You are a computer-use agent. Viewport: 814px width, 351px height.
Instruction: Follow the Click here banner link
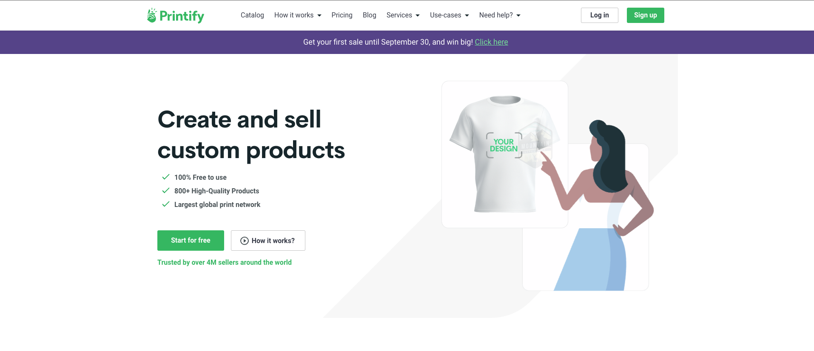point(491,42)
